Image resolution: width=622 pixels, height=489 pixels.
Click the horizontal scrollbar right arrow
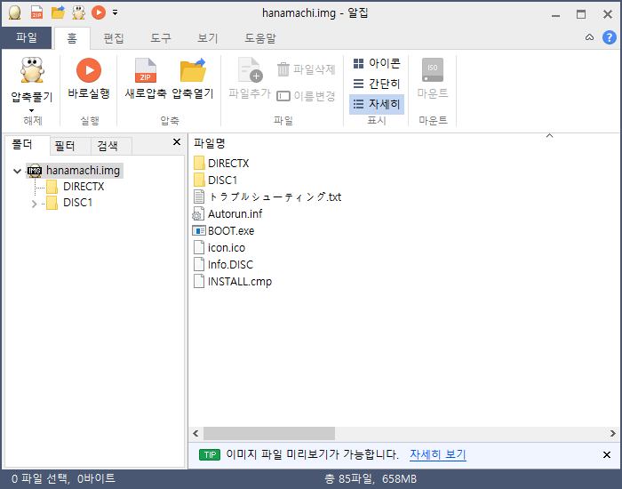pyautogui.click(x=612, y=434)
